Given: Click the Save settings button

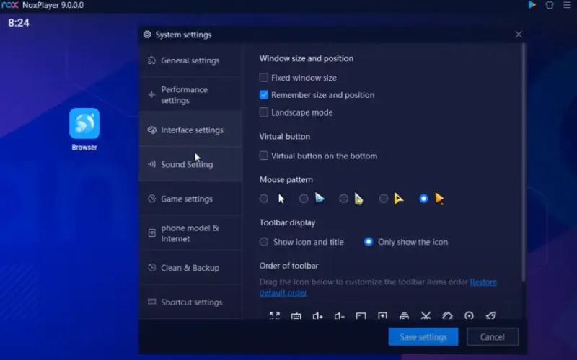Looking at the screenshot, I should 423,337.
